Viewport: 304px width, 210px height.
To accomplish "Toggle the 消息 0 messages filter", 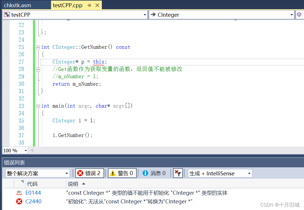I will tap(154, 173).
